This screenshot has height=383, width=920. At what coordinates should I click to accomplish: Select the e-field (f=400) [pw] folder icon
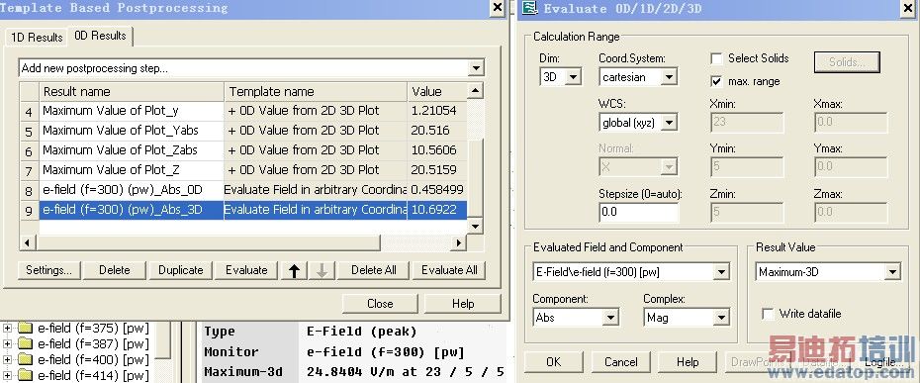[x=26, y=359]
